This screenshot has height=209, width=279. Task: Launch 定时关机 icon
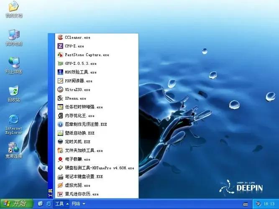pos(60,142)
